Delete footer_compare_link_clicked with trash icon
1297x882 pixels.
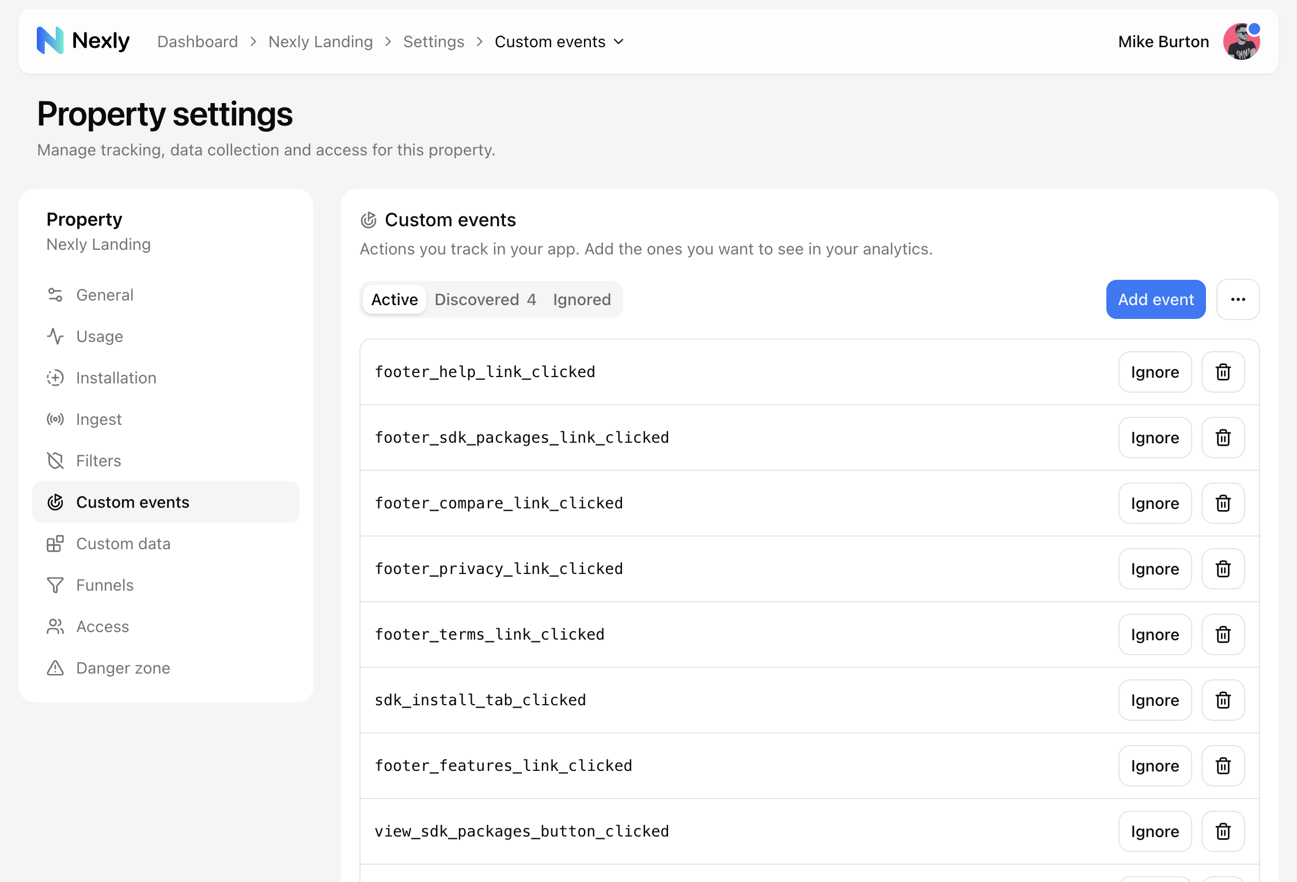coord(1223,503)
